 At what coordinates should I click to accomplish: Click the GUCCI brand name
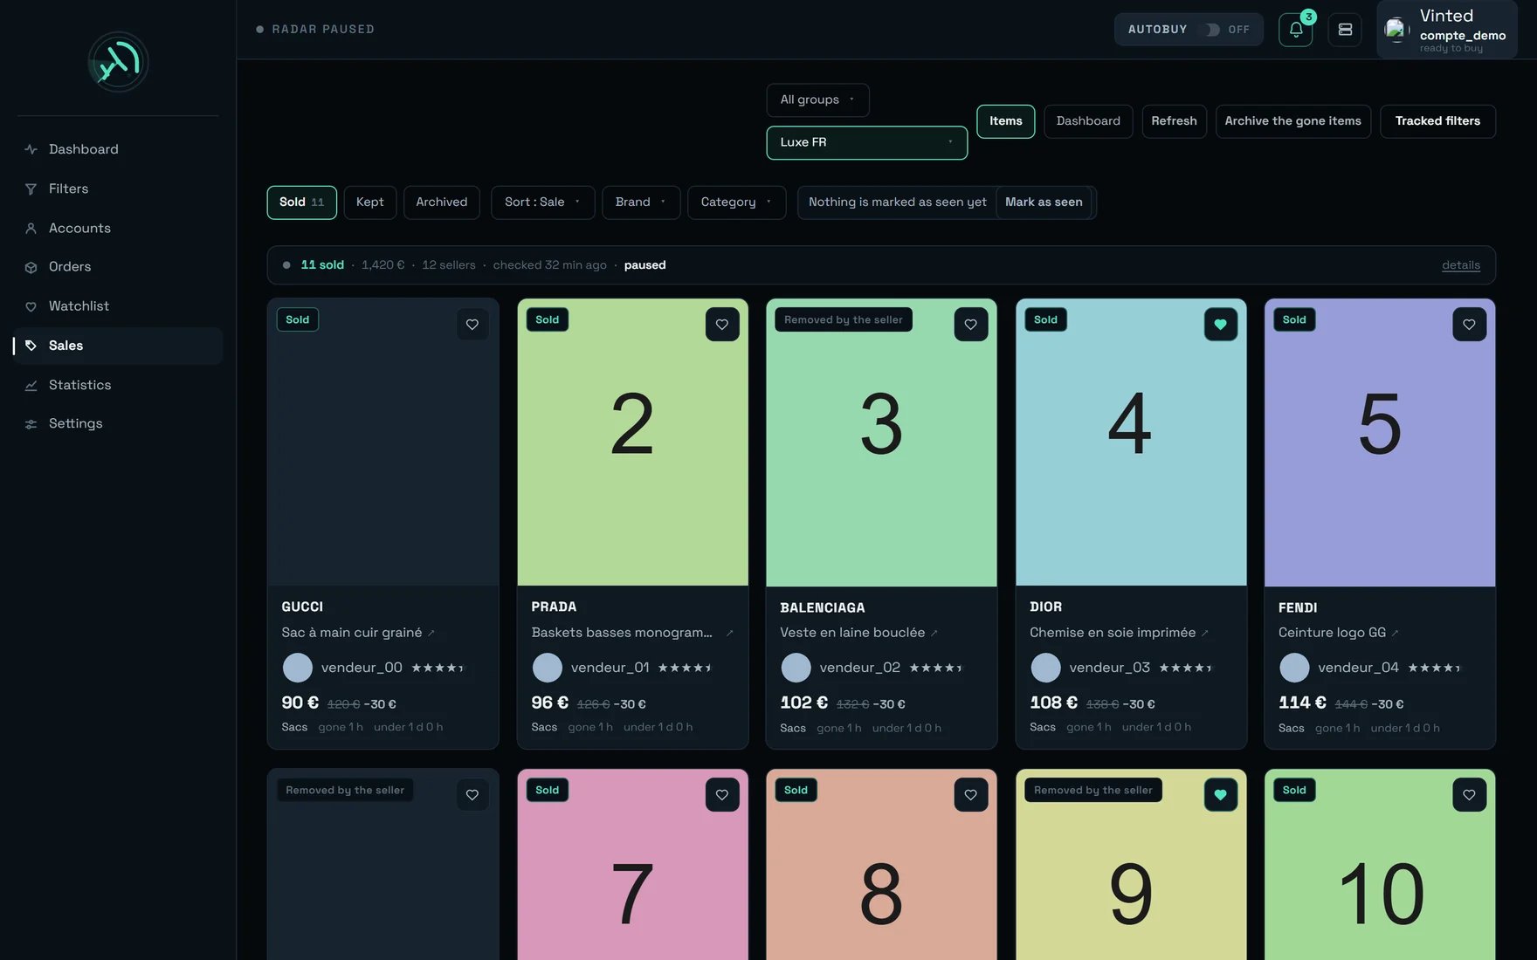(302, 607)
